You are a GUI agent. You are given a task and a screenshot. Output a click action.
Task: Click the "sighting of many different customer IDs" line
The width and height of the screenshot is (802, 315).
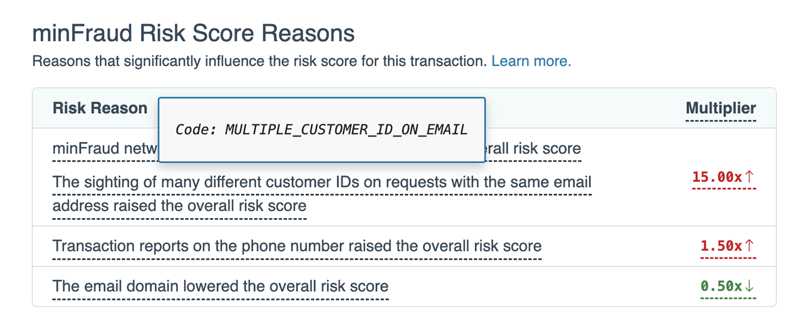pyautogui.click(x=322, y=182)
